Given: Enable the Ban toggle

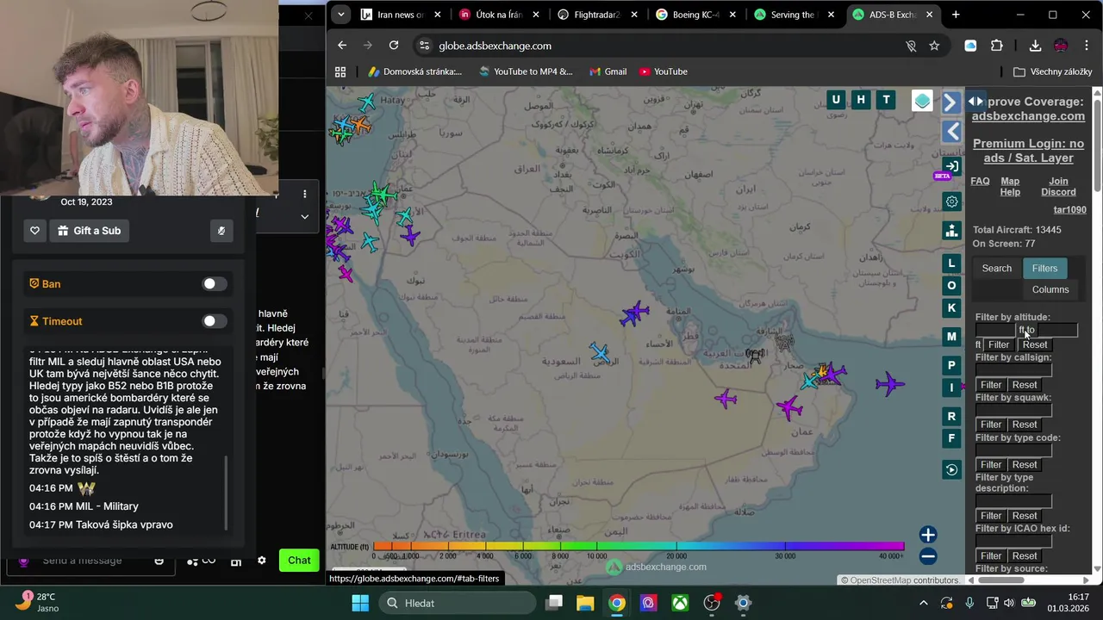Looking at the screenshot, I should 214,284.
